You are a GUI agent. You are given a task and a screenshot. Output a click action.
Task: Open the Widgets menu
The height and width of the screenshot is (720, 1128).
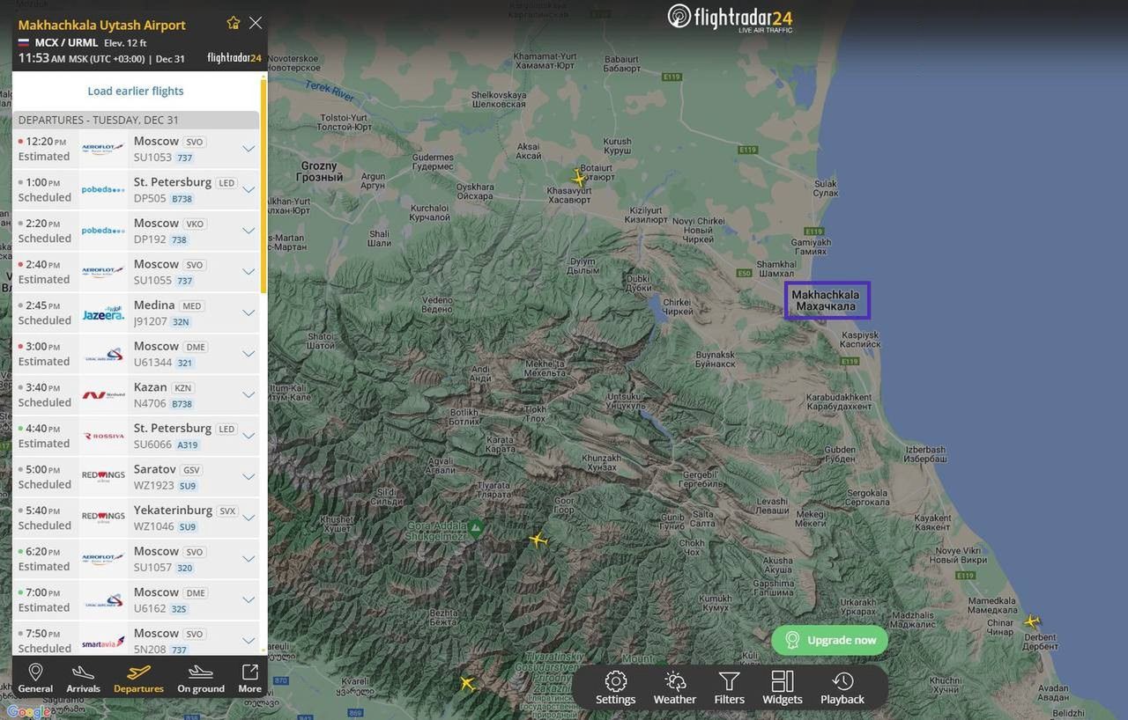[783, 687]
